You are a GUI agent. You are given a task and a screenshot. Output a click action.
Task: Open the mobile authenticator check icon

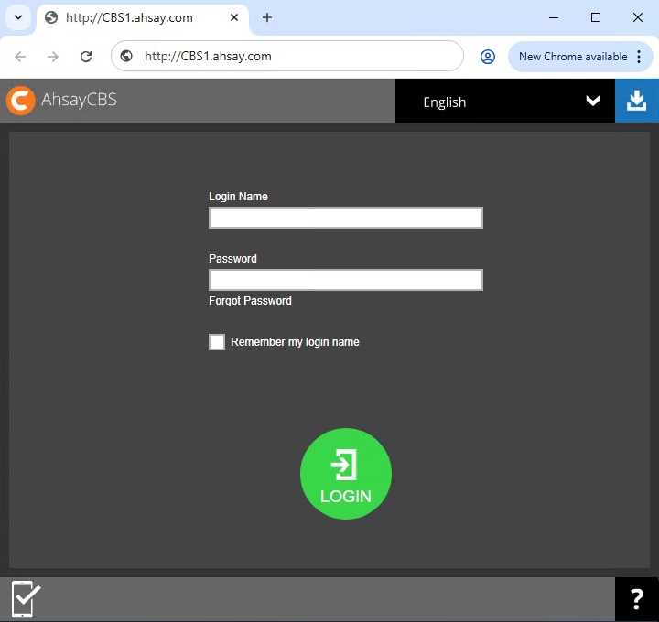[x=26, y=599]
